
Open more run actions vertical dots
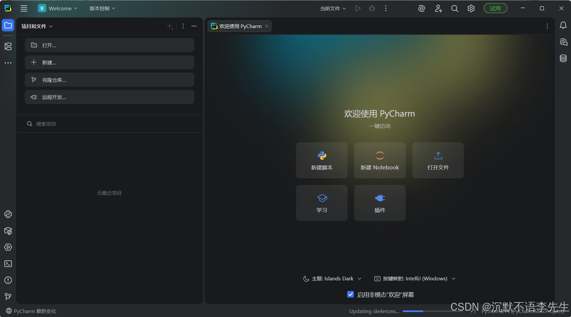[386, 8]
